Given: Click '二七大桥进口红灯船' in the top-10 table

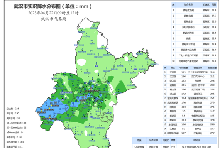Looking at the screenshot, I should tap(188, 56).
